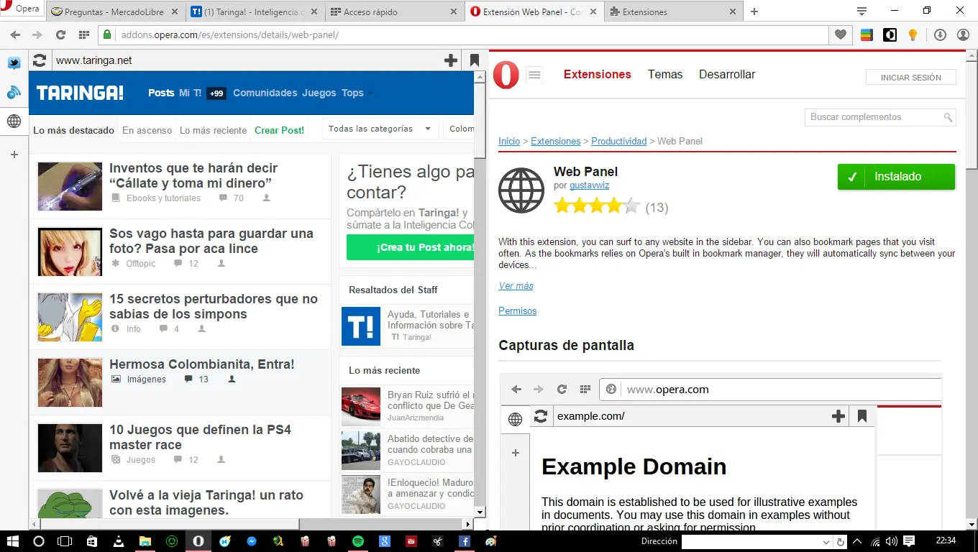
Task: Open the Temas section on add-ons site
Action: 665,74
